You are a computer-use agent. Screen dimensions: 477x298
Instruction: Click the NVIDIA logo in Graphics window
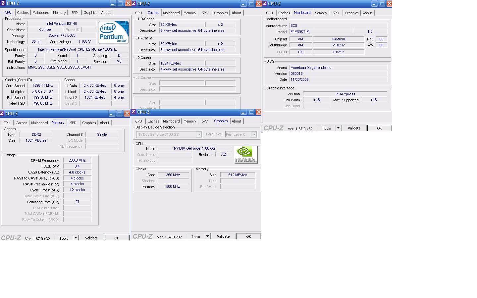pos(246,155)
